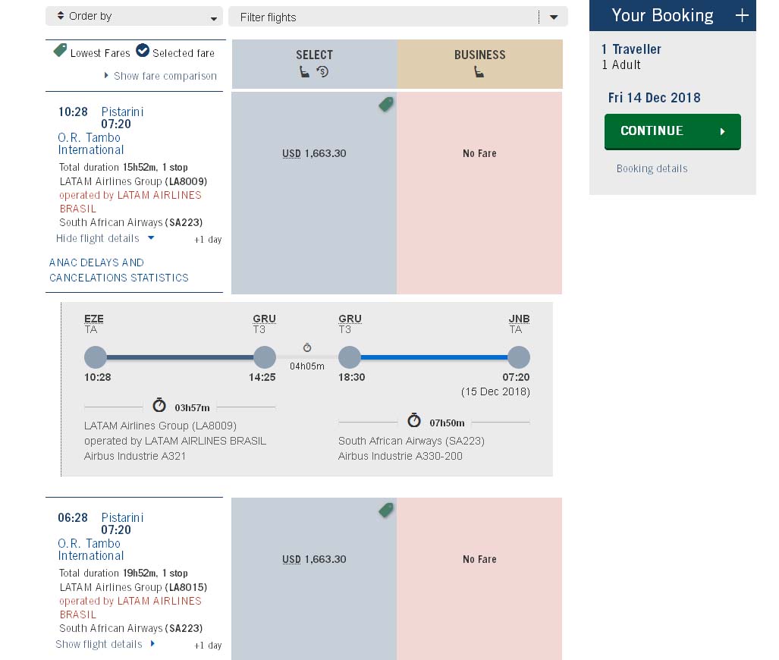Click the 18:30 departure timeline marker
779x660 pixels.
coord(350,357)
